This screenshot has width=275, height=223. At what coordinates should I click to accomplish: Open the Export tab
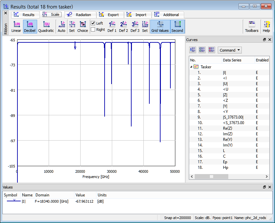[110, 15]
